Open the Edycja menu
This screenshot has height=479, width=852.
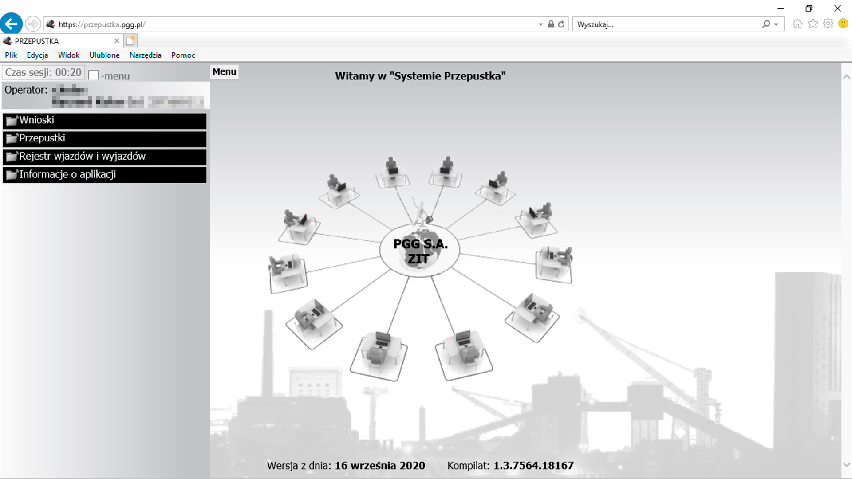click(37, 55)
